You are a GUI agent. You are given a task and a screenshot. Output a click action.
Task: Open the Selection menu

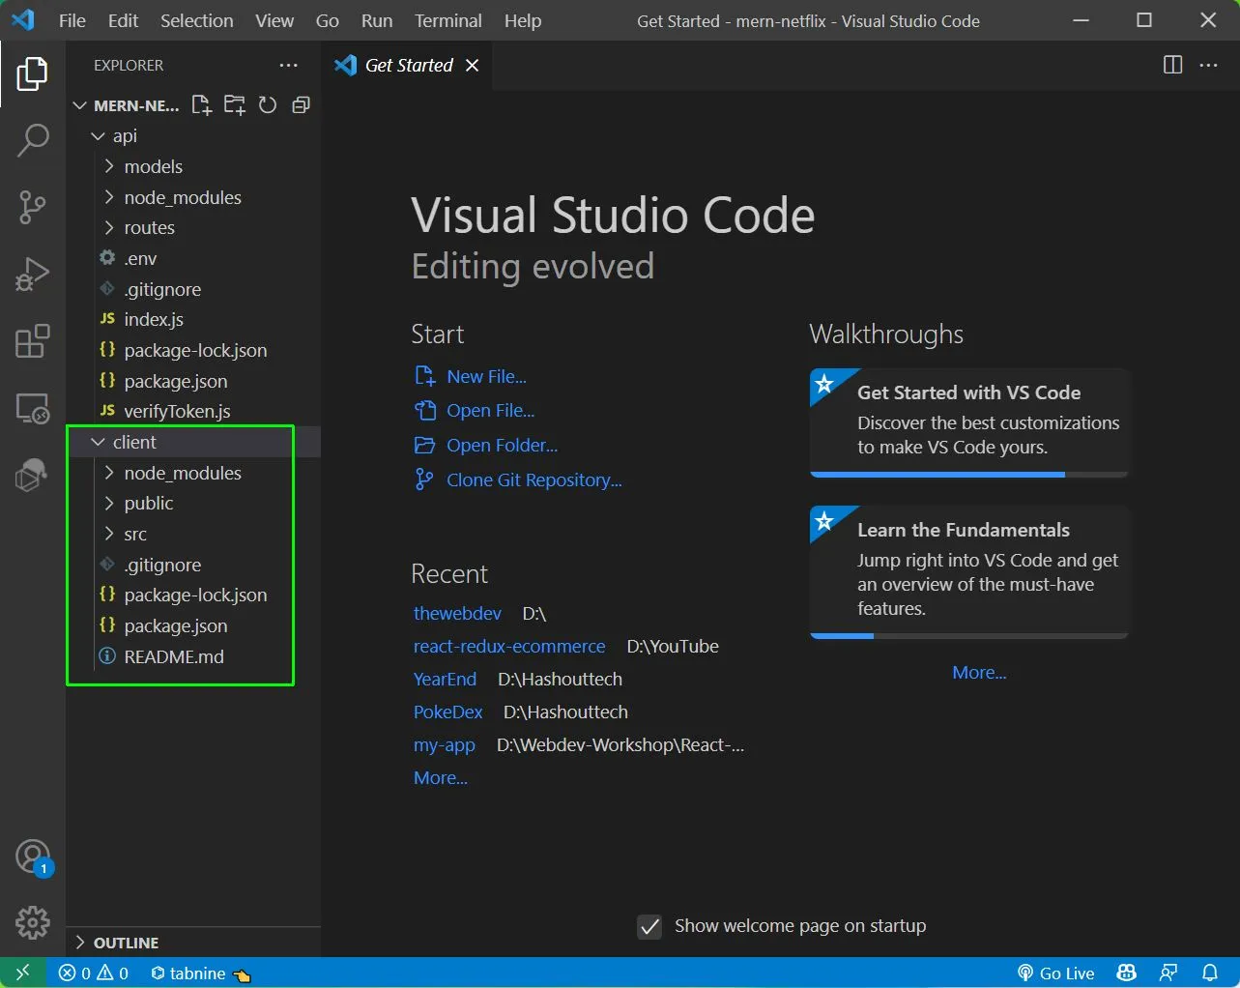(x=196, y=20)
